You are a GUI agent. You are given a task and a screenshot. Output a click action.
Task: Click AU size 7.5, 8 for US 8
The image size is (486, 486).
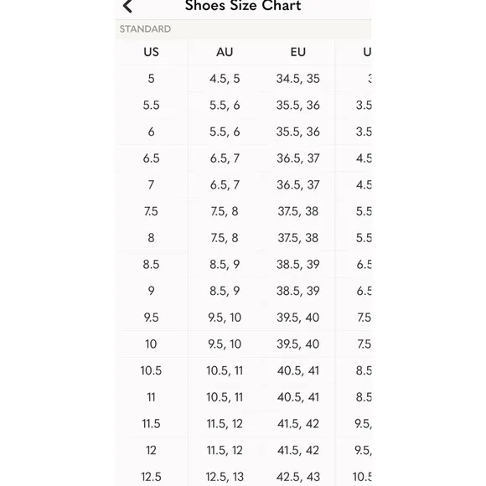pyautogui.click(x=225, y=238)
